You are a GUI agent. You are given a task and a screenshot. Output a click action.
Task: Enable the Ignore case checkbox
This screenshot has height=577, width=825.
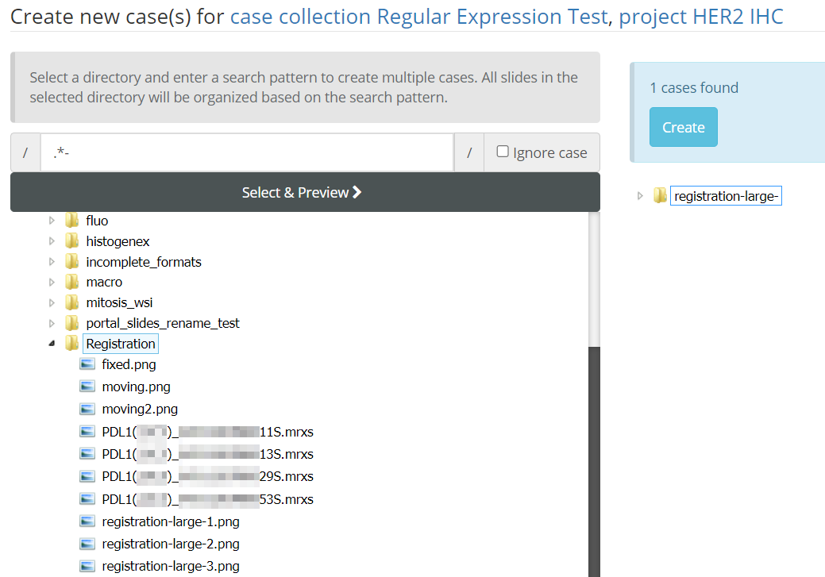pyautogui.click(x=503, y=152)
